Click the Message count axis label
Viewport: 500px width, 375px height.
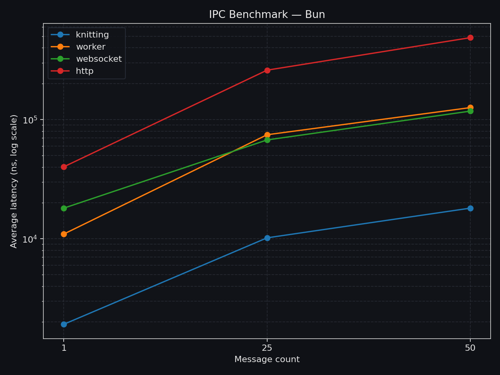[x=267, y=359]
